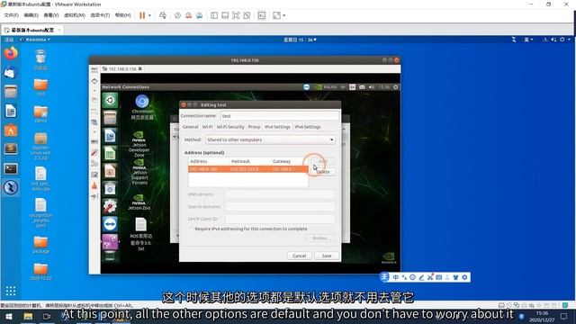Image resolution: width=576 pixels, height=324 pixels.
Task: Click the unity mode toolbar icon
Action: pyautogui.click(x=247, y=15)
